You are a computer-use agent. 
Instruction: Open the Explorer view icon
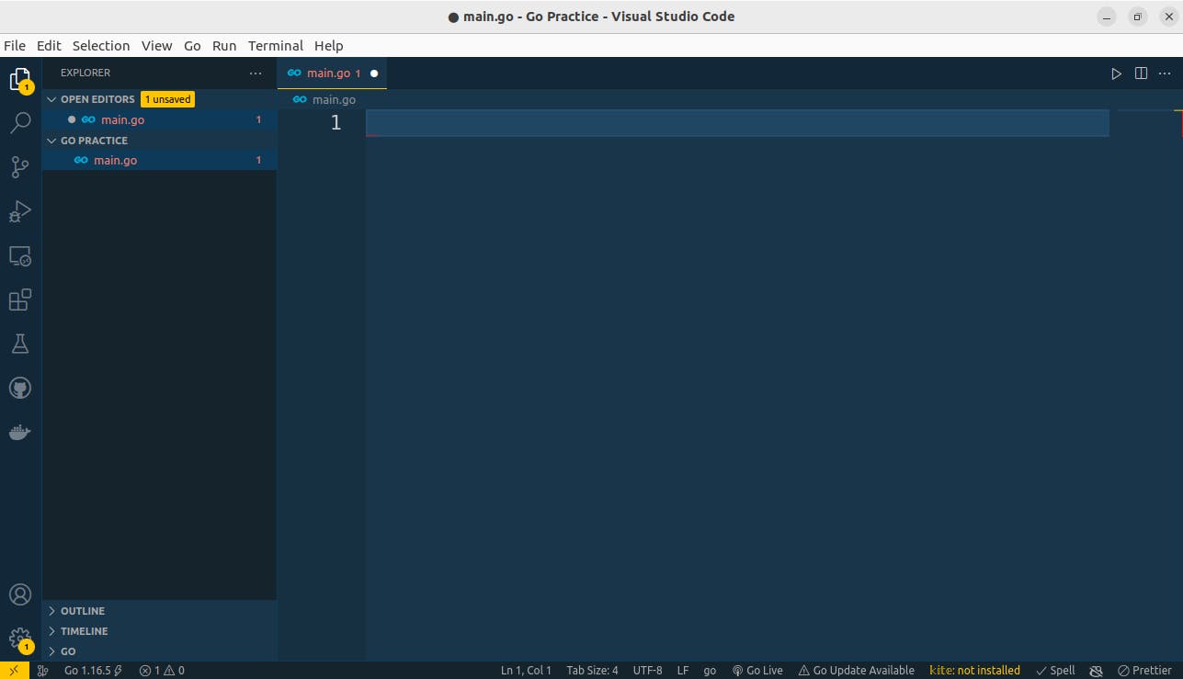pos(20,80)
